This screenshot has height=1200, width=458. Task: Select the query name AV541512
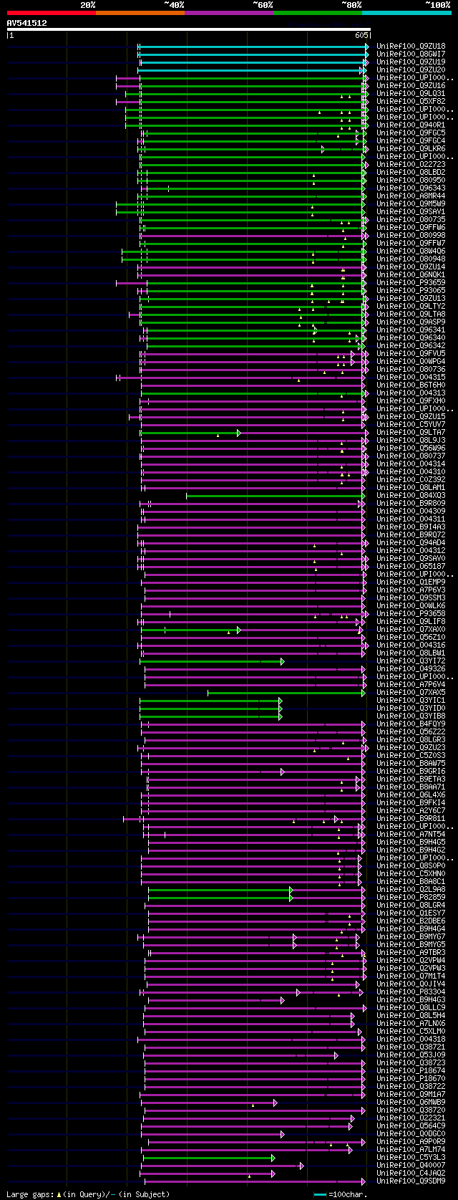pos(26,23)
